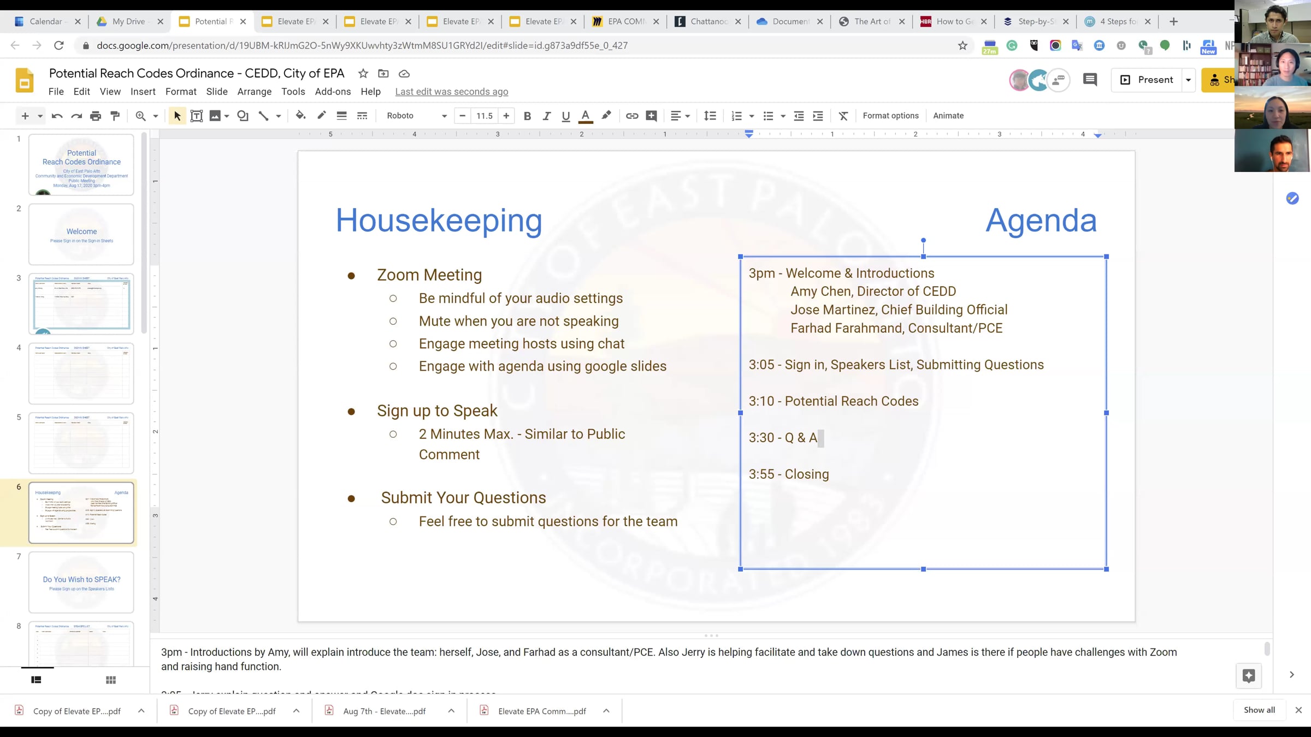
Task: Switch to grid view of slides
Action: [x=111, y=680]
